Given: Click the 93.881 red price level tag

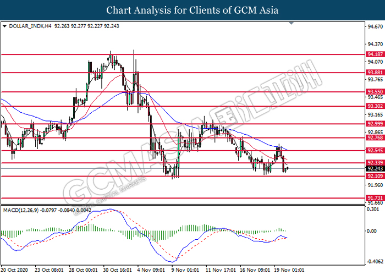Looking at the screenshot, I should click(375, 73).
